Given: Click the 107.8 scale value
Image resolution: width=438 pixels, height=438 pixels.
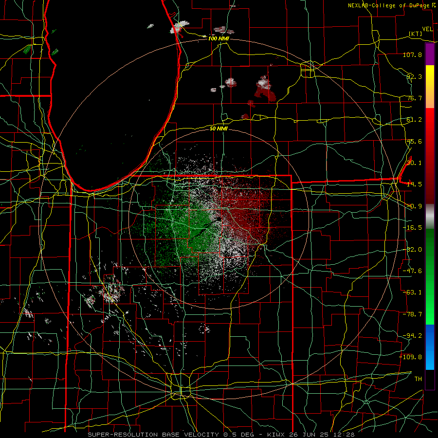Looking at the screenshot, I should click(412, 55).
